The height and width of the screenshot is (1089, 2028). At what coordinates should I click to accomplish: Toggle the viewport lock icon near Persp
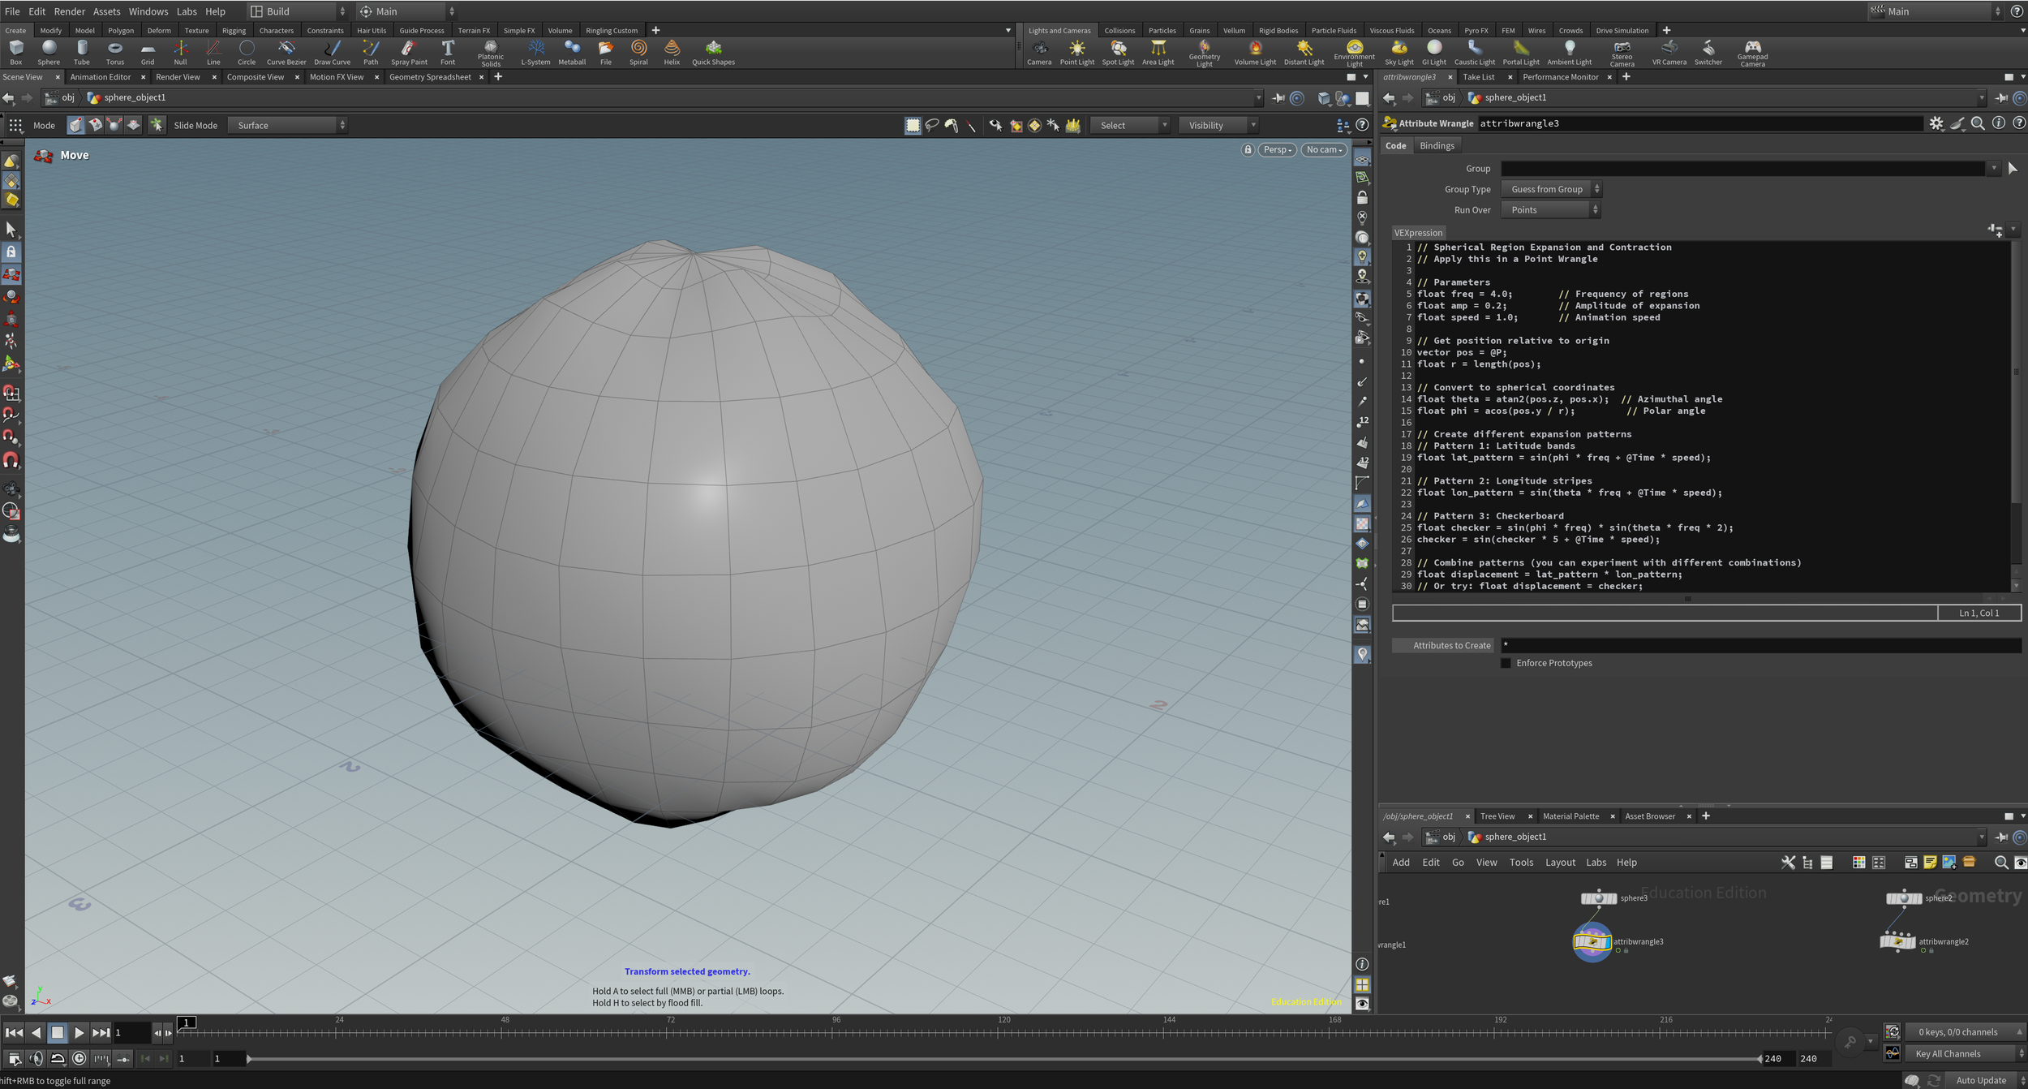(x=1248, y=149)
